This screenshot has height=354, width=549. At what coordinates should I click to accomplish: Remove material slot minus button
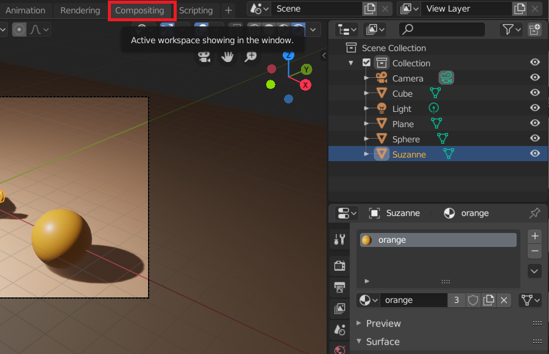pyautogui.click(x=534, y=251)
